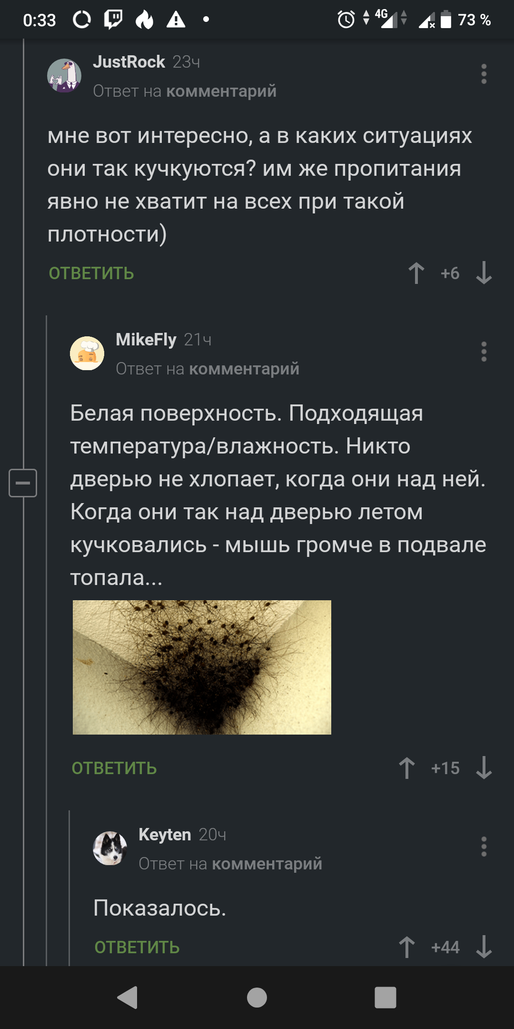
Task: Open the attached image in MikeFly's comment
Action: (202, 667)
